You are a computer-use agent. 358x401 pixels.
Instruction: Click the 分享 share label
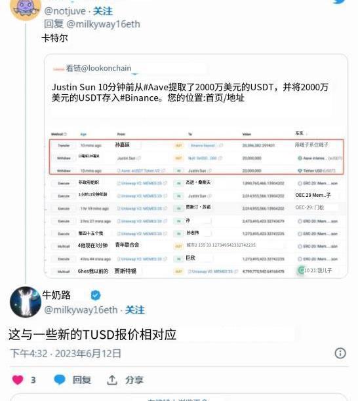(x=134, y=380)
